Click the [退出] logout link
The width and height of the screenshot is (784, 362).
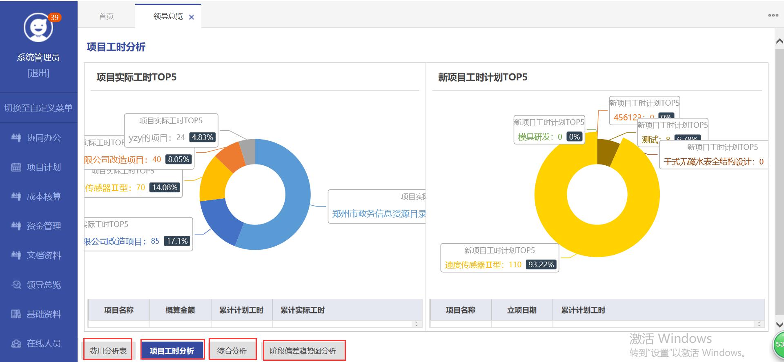point(38,73)
